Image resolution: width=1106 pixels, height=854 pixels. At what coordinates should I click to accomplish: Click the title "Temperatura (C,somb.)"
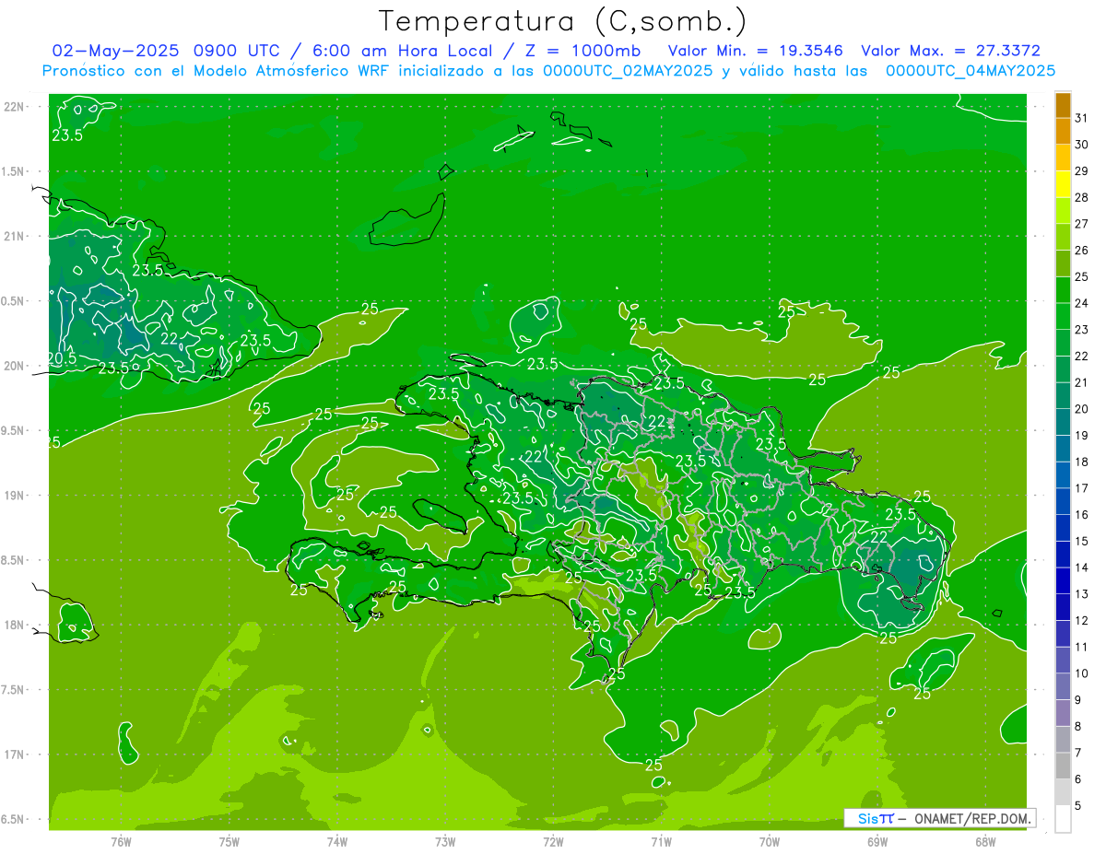click(x=563, y=21)
